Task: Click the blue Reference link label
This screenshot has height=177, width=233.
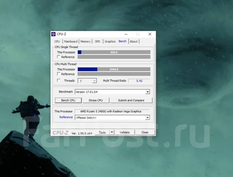Action: tap(66, 117)
